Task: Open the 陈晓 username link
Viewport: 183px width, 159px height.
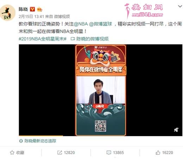Action: click(23, 9)
